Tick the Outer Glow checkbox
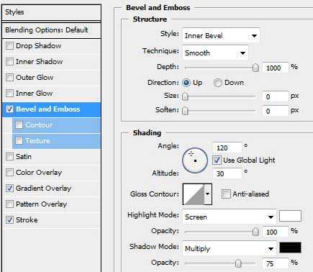The image size is (313, 272). coord(9,77)
